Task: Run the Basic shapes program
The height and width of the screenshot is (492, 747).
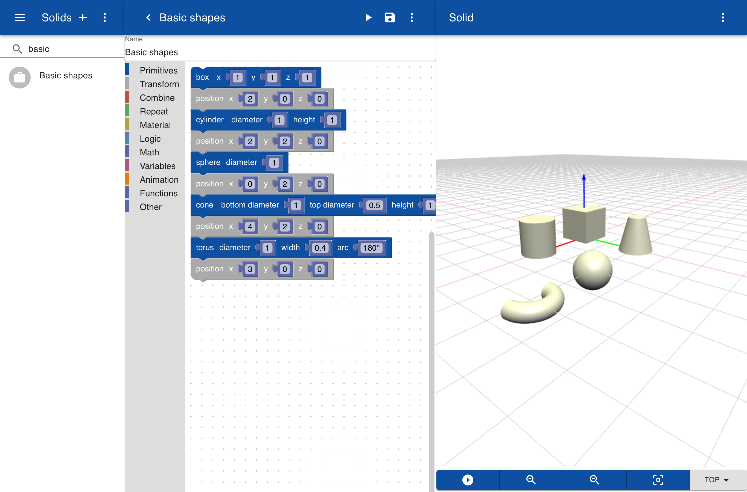Action: point(368,17)
